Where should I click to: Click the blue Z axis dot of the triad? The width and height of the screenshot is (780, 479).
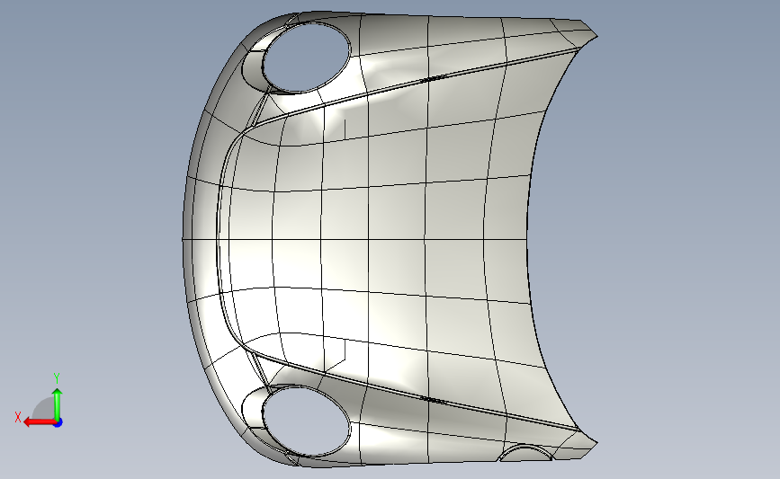click(x=58, y=423)
